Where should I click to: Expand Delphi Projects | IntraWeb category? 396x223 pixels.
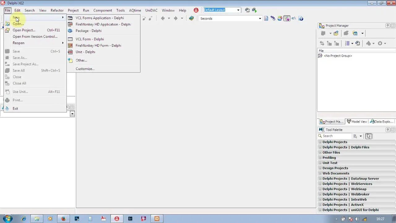tap(320, 199)
